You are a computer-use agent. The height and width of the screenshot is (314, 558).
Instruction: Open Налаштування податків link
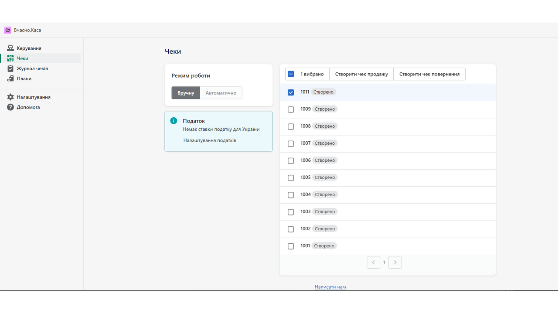[210, 140]
